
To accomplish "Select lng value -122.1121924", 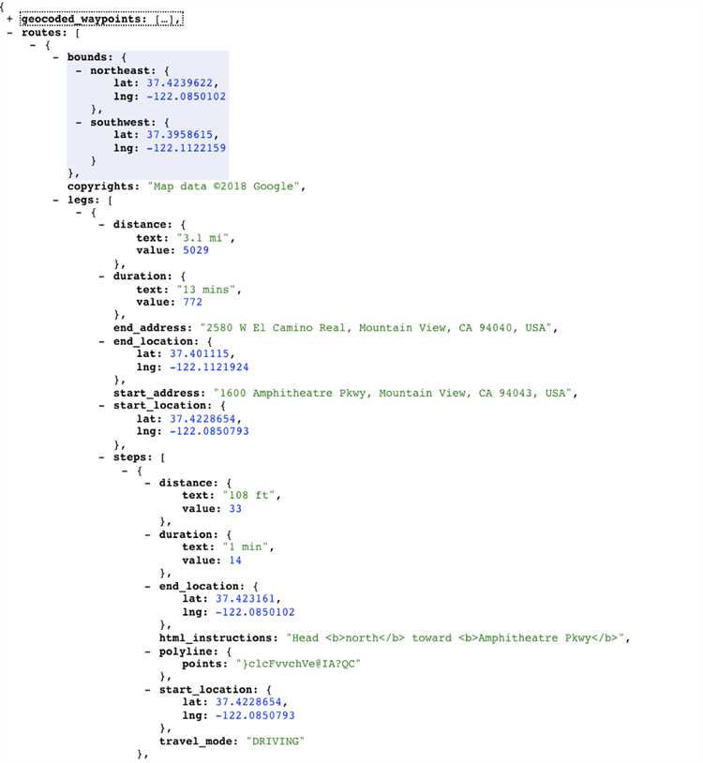I will tap(209, 367).
